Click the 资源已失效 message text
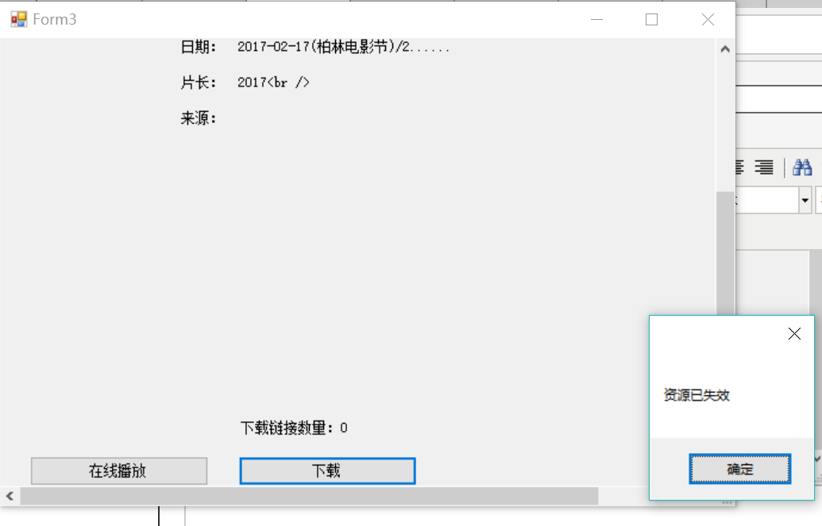 click(697, 395)
